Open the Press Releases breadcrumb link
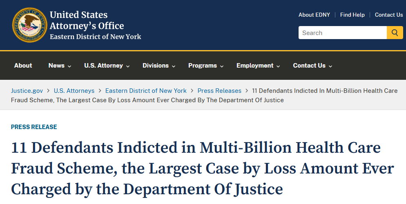Screen dimensions: 406x204 219,91
